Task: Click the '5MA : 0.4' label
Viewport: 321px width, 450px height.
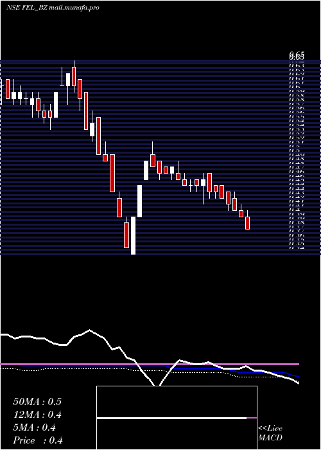Action: point(35,428)
